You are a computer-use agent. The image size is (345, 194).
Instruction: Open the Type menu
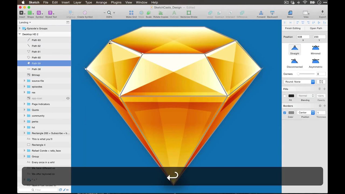point(89,2)
